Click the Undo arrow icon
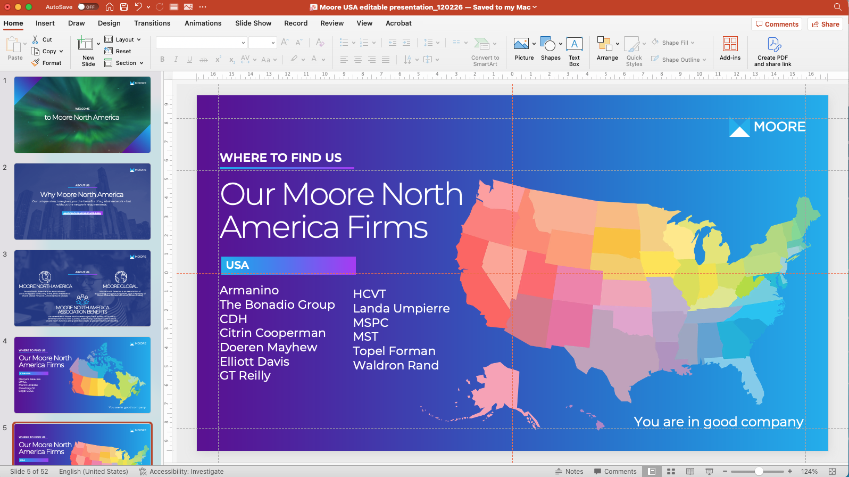Viewport: 849px width, 477px height. coord(138,7)
